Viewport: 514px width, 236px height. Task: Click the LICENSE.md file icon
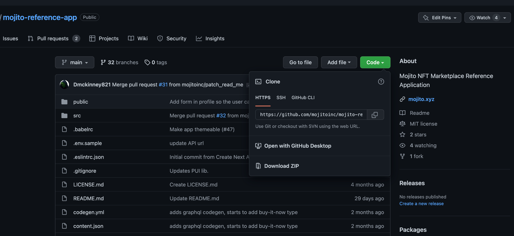(x=65, y=184)
